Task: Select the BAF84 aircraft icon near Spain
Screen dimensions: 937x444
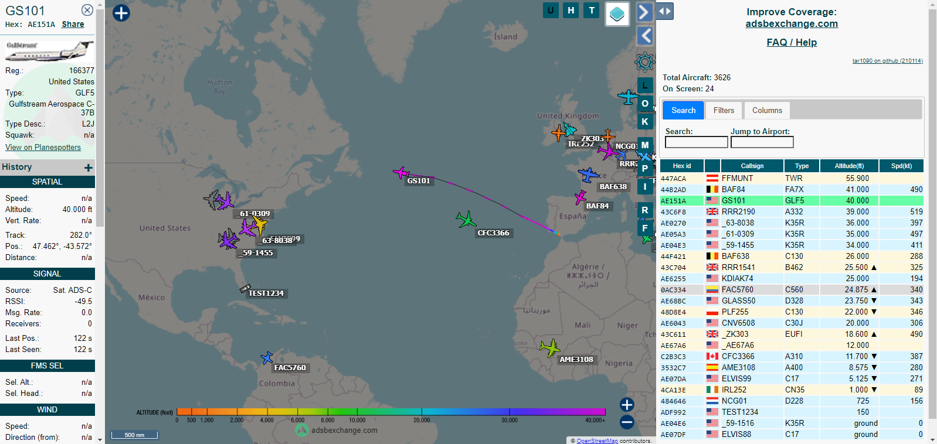Action: [x=580, y=197]
